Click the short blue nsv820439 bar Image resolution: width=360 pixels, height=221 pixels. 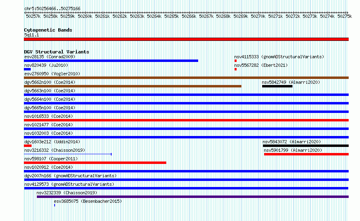point(28,69)
